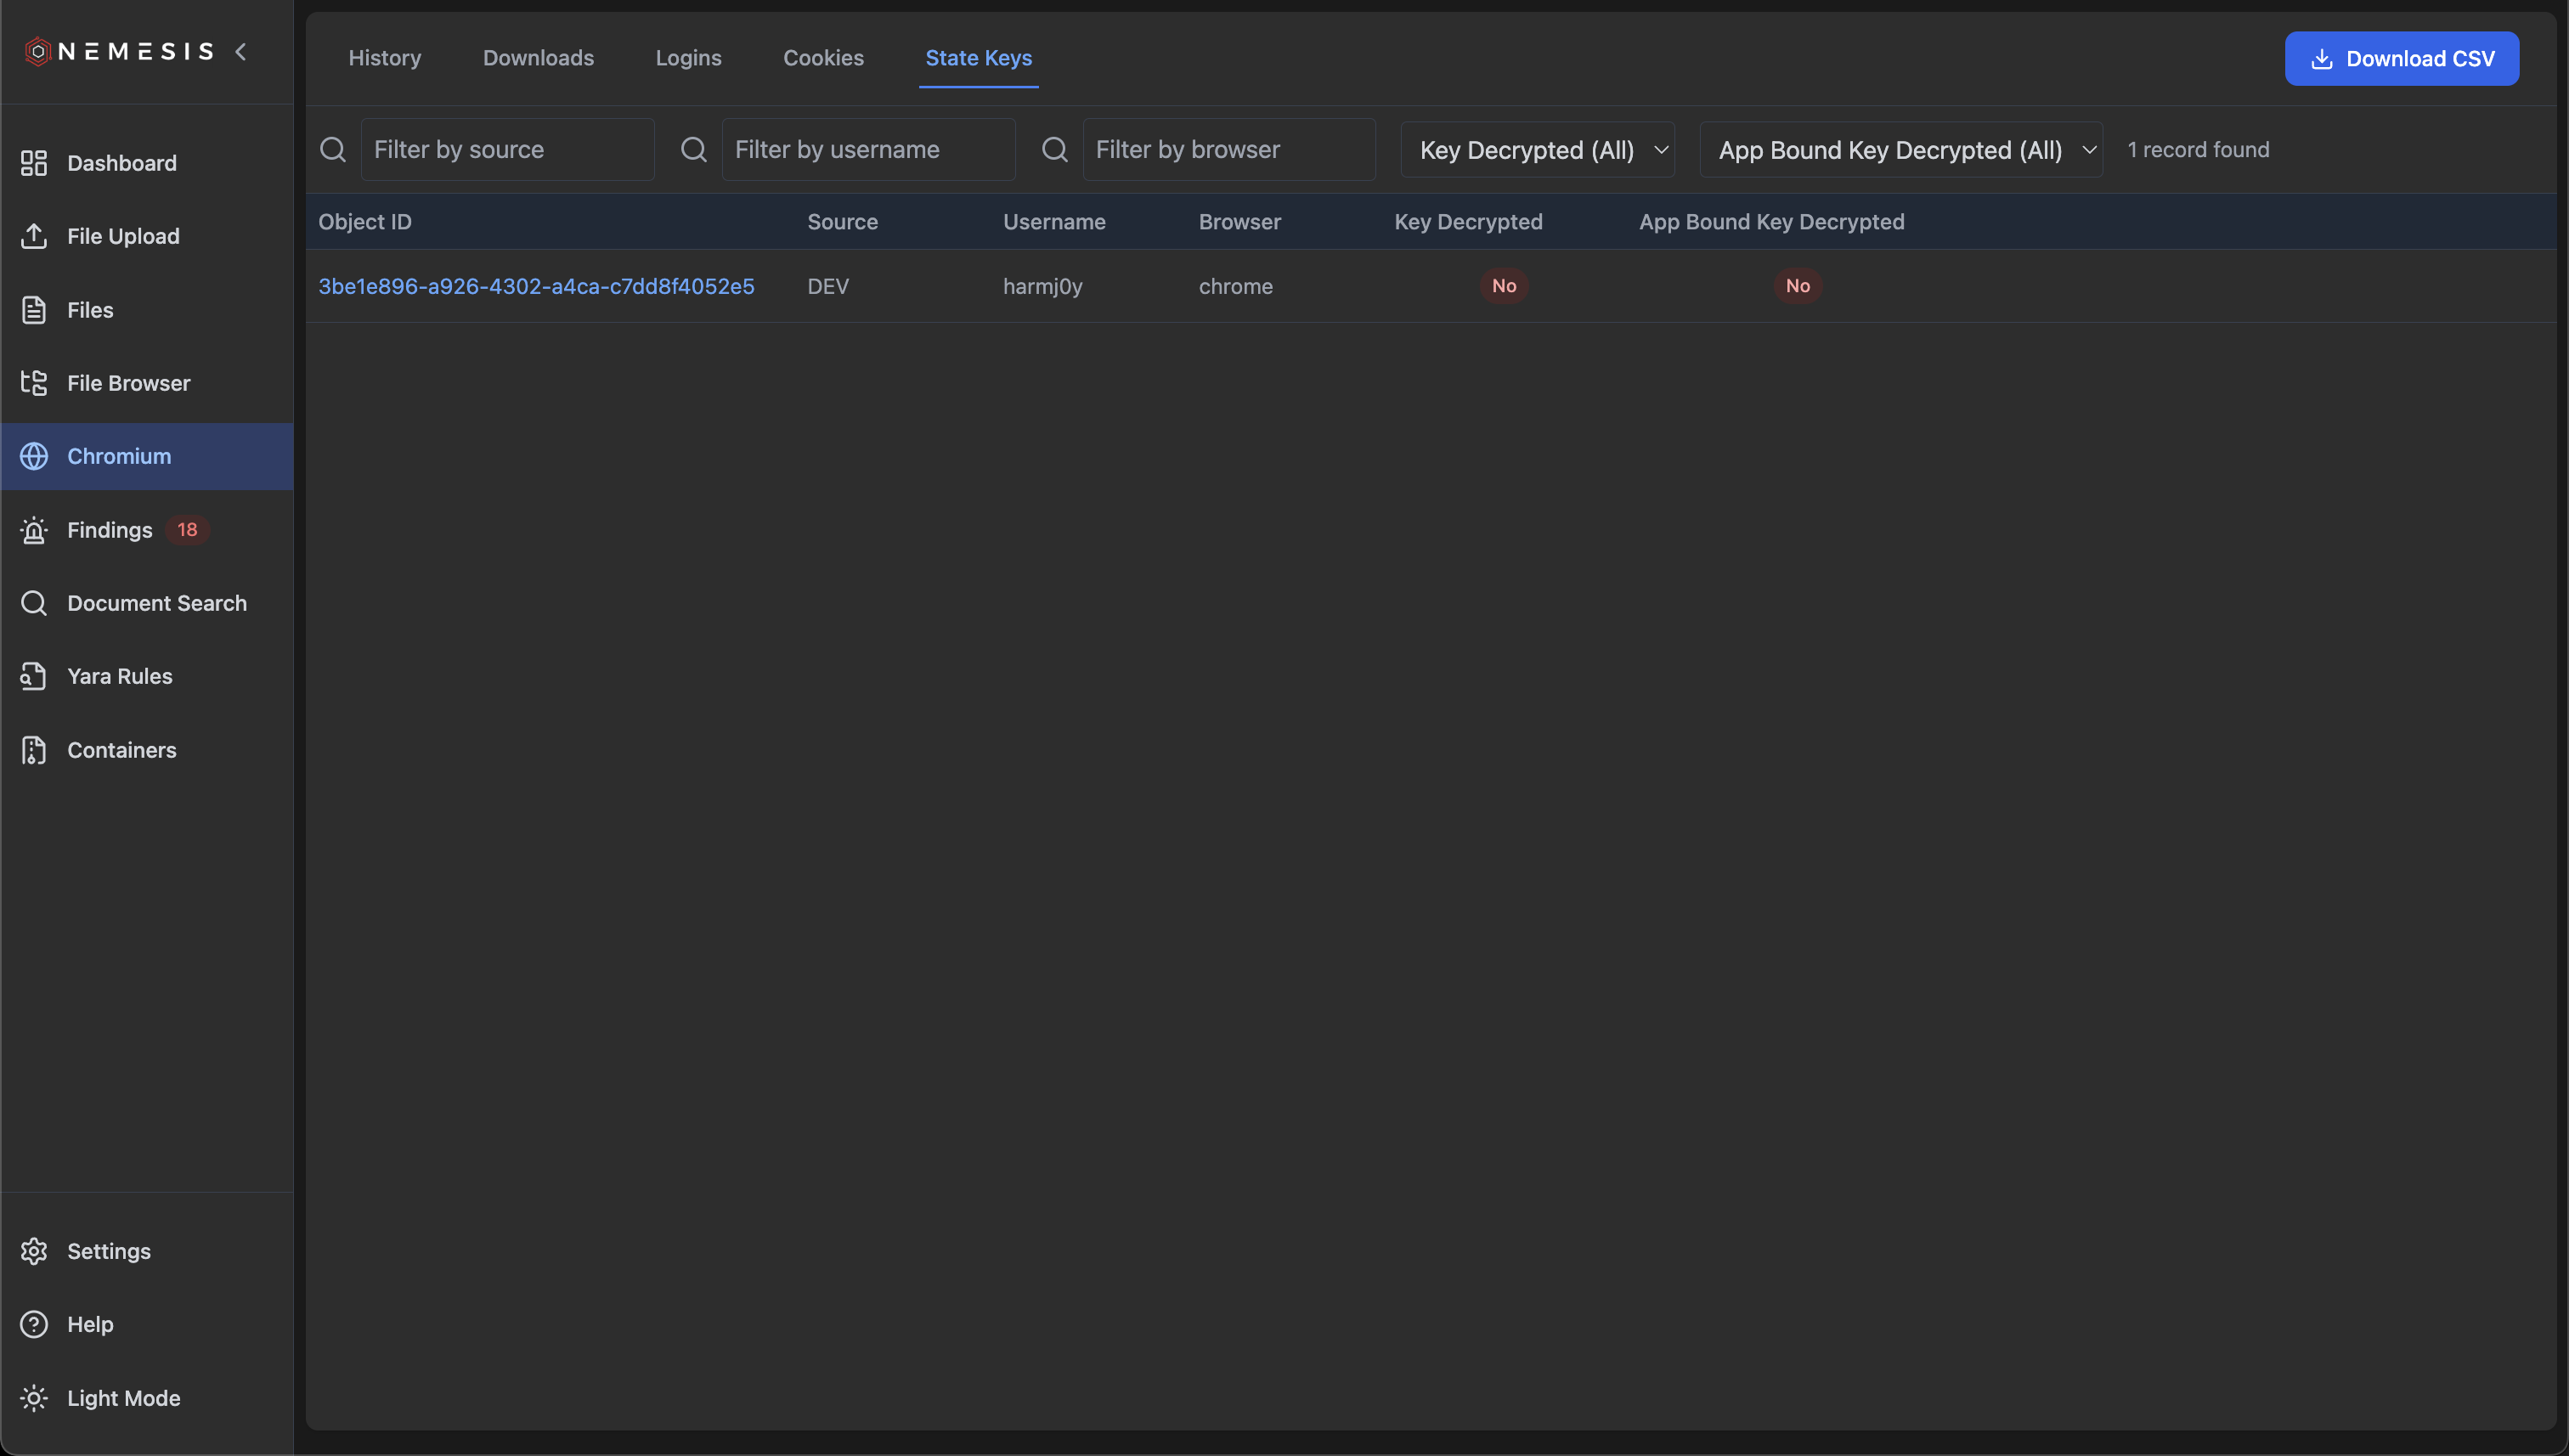Select the Yara Rules icon

point(34,676)
